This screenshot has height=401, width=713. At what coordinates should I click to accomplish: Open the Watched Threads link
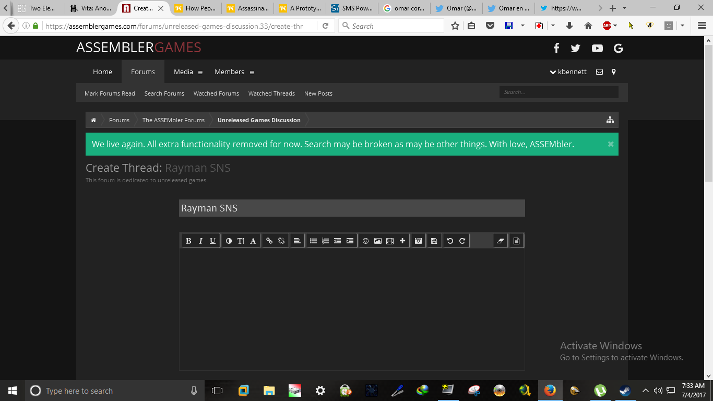(271, 93)
